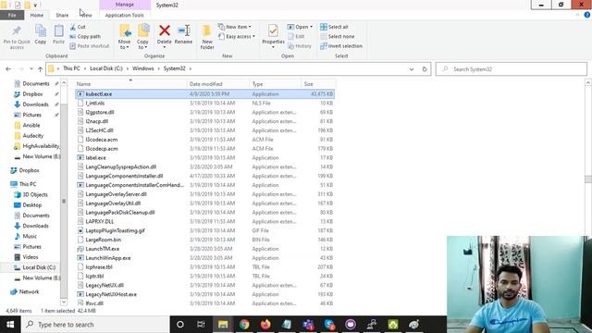This screenshot has width=592, height=333.
Task: Open the Move to menu
Action: click(x=124, y=37)
